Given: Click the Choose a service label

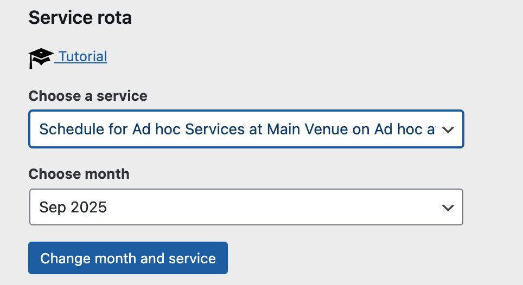Looking at the screenshot, I should (x=88, y=96).
